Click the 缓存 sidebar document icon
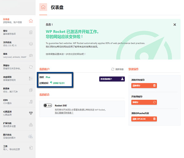The width and height of the screenshot is (184, 158). pyautogui.click(x=31, y=32)
